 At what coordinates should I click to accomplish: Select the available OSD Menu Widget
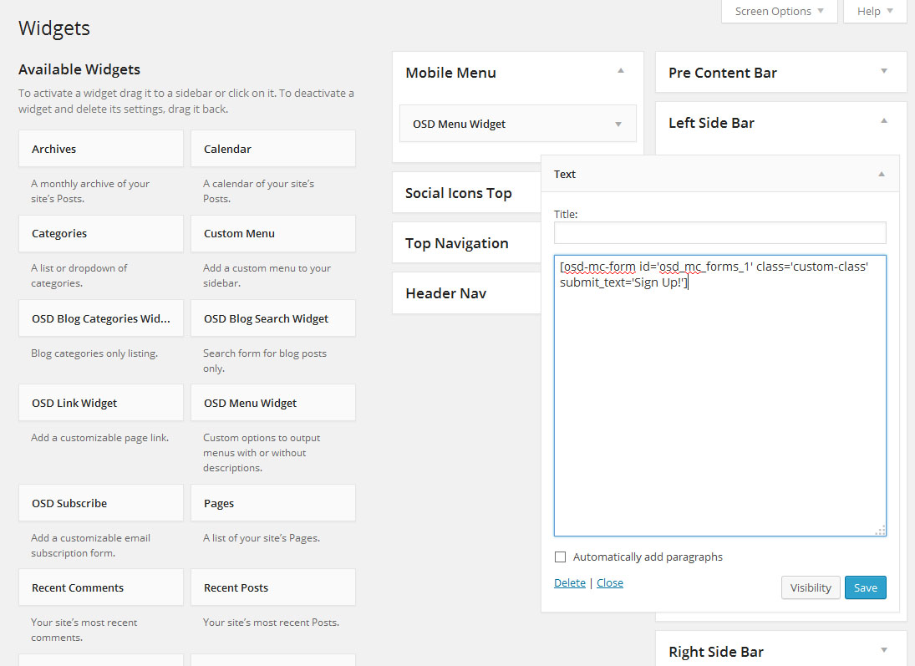273,403
